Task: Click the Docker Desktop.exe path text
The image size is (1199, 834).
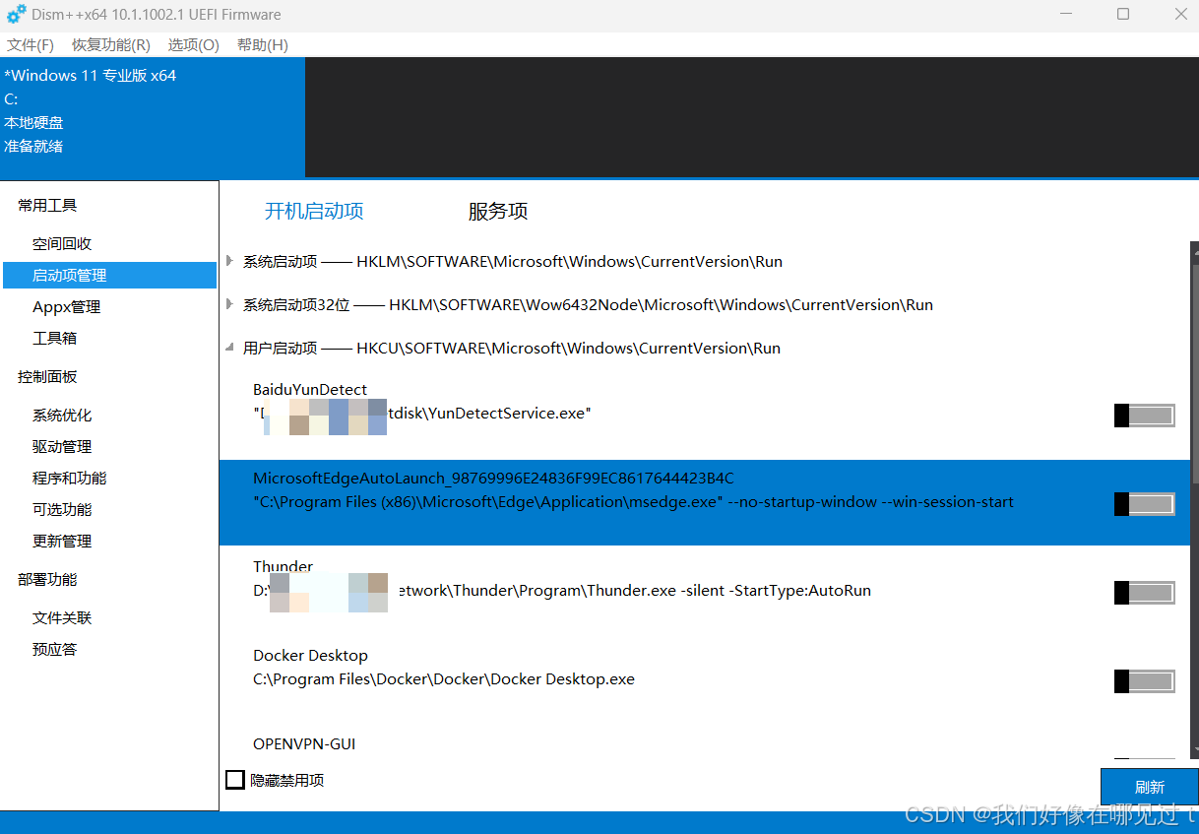Action: pos(444,679)
